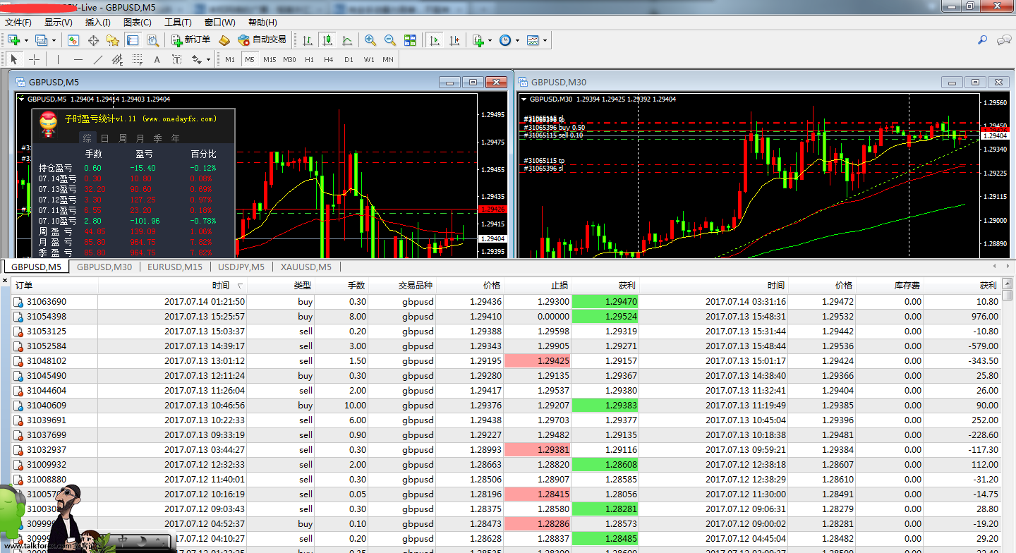
Task: Select the vertical line drawing tool
Action: click(58, 60)
